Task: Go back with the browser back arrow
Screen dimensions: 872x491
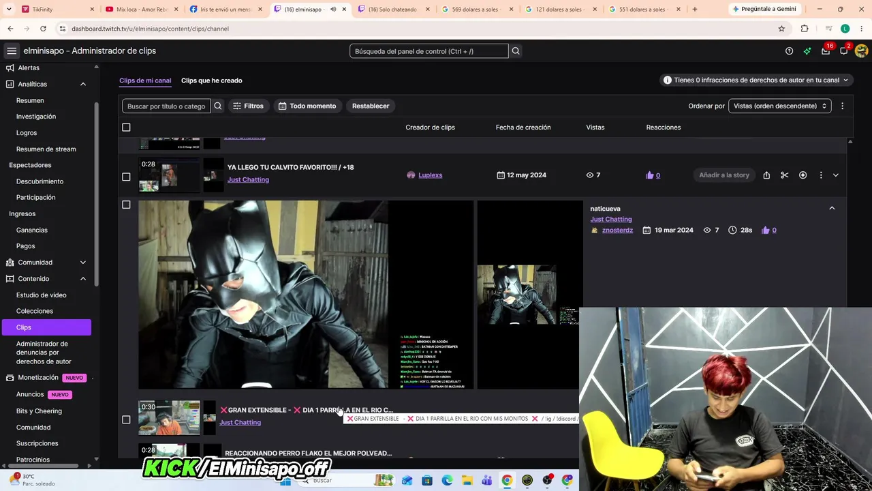Action: [x=10, y=29]
